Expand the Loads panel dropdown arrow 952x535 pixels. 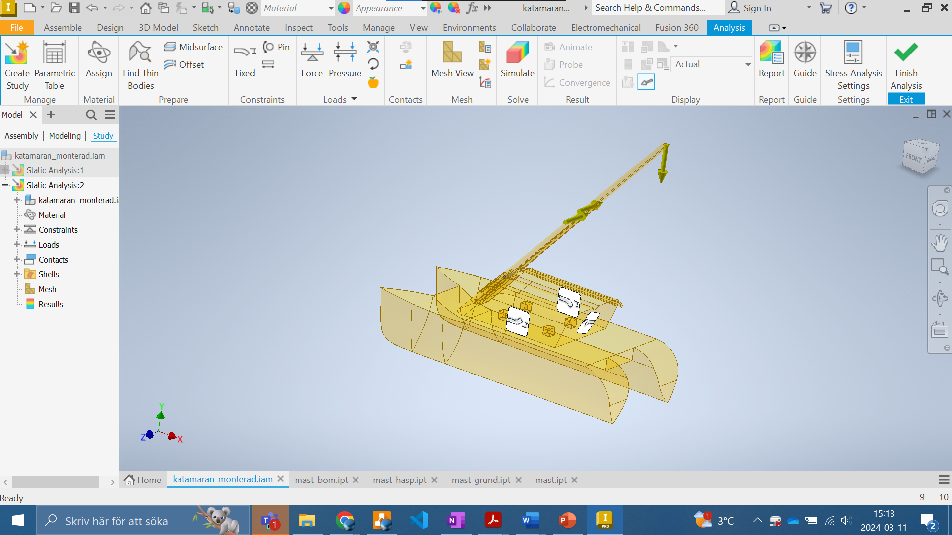click(354, 99)
